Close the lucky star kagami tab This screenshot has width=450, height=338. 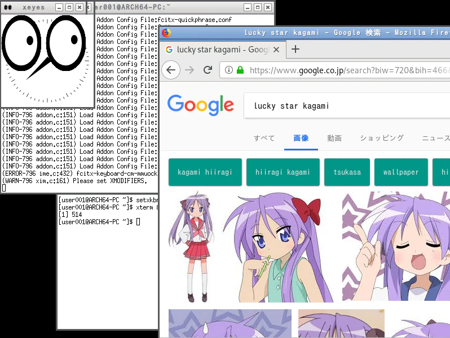click(276, 50)
